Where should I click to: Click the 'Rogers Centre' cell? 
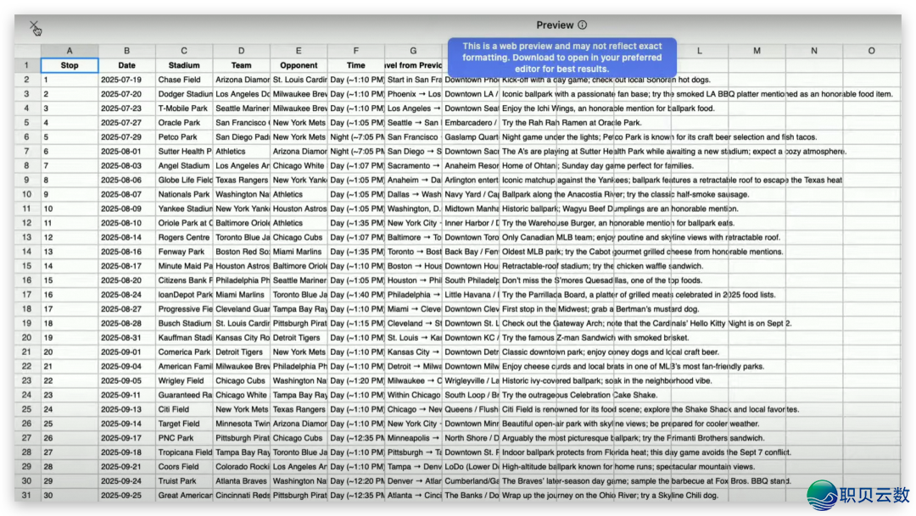click(x=184, y=237)
